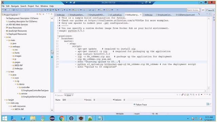
Task: Click the Eclipse icon in the taskbar
Action: [x=52, y=119]
